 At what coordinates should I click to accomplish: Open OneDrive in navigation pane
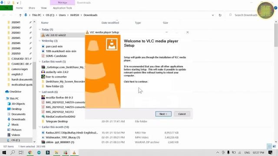15,91
